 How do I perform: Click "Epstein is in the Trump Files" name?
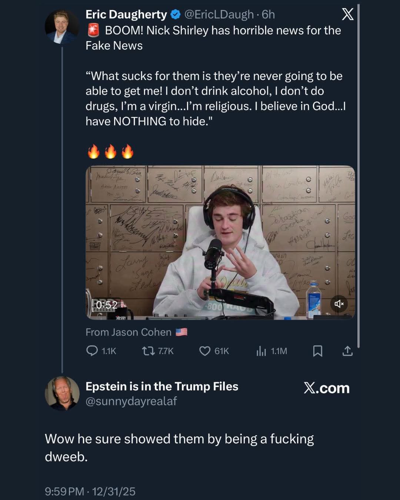(162, 386)
